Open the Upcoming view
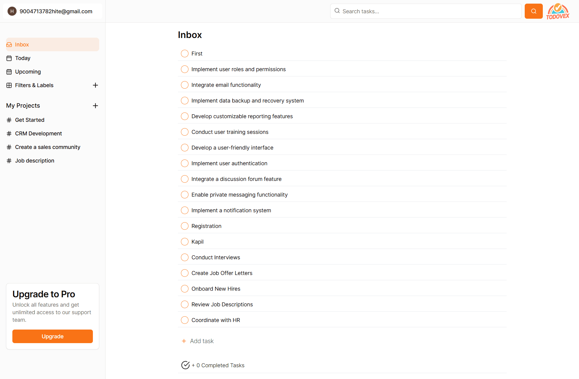 tap(28, 72)
